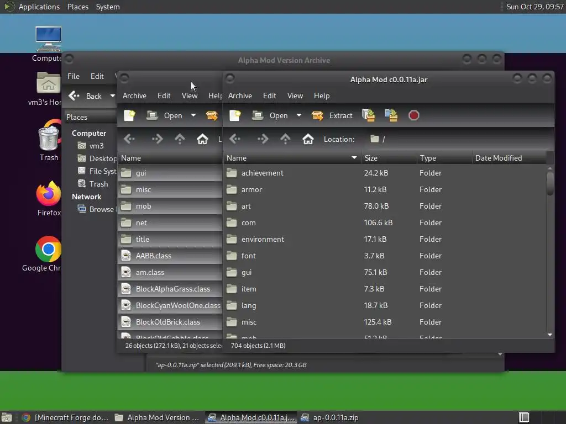Sort by Name column in jar window
This screenshot has height=424, width=566.
[292, 158]
